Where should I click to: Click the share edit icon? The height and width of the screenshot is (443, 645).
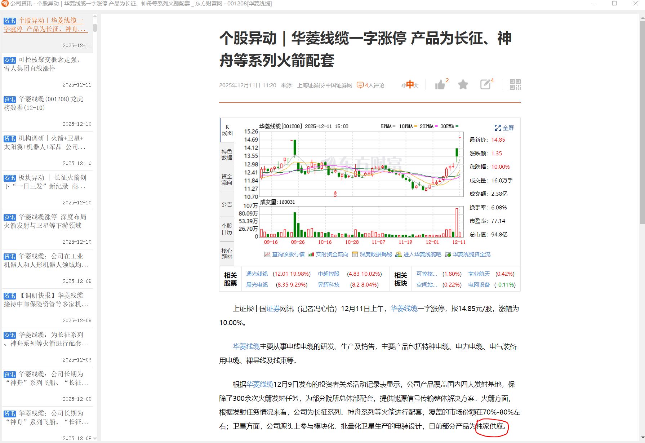coord(485,85)
